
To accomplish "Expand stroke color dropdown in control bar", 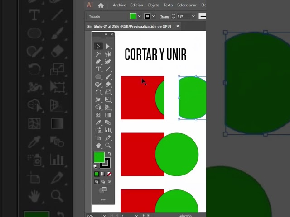I will tap(153, 16).
